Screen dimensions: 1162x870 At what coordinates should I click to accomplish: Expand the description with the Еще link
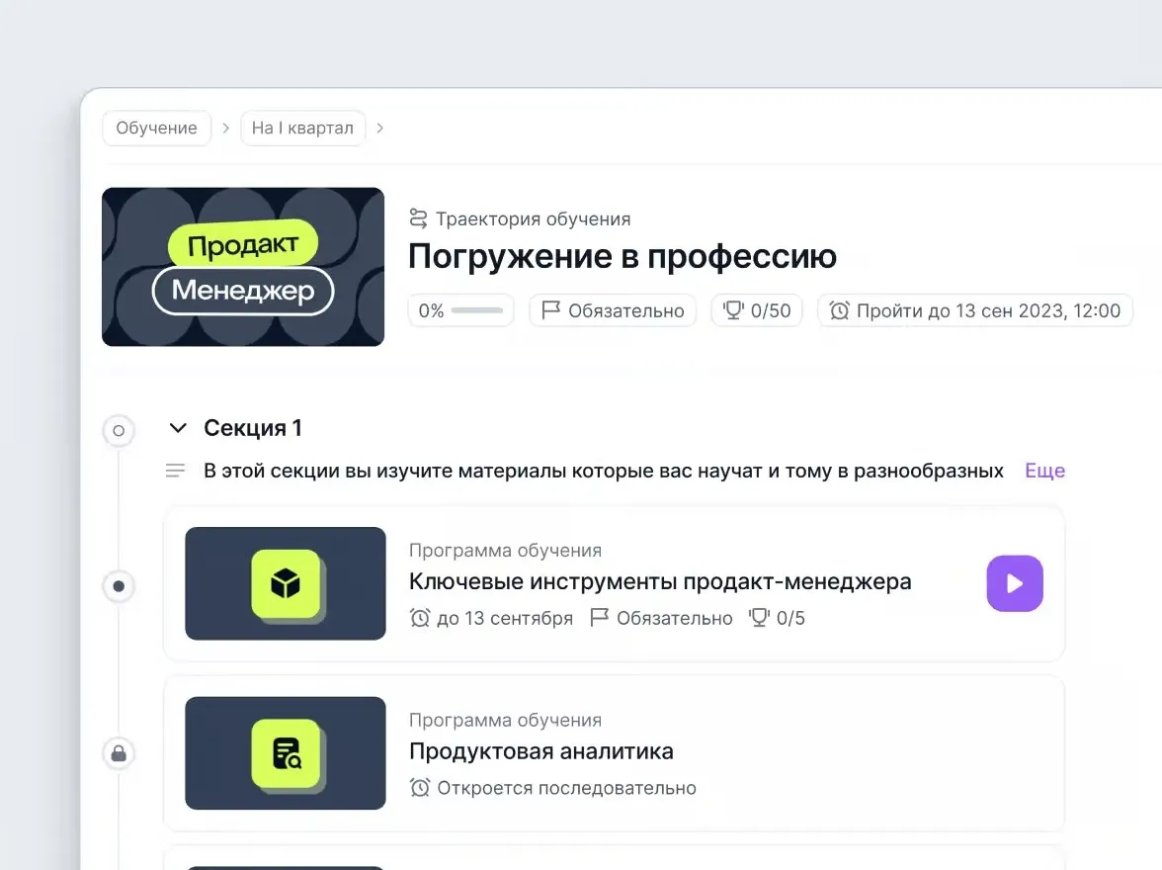pos(1044,471)
